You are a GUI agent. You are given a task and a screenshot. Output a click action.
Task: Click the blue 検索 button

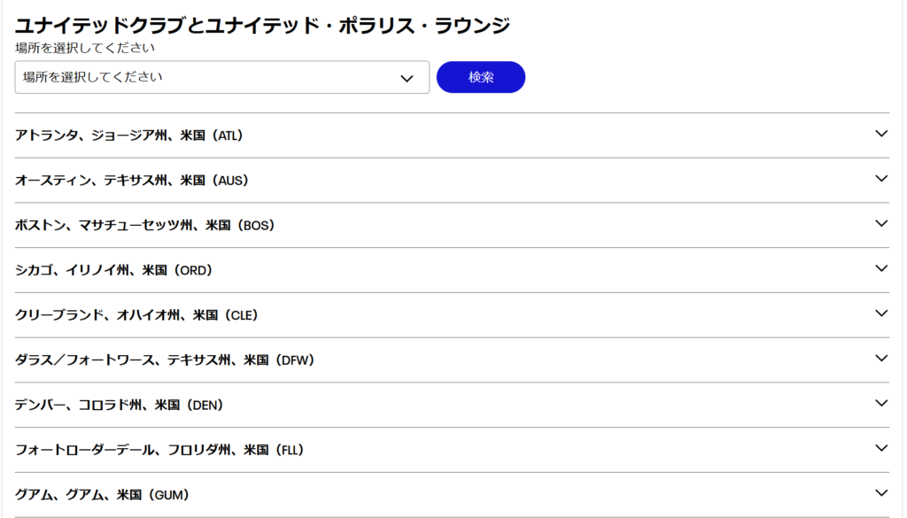pyautogui.click(x=481, y=77)
